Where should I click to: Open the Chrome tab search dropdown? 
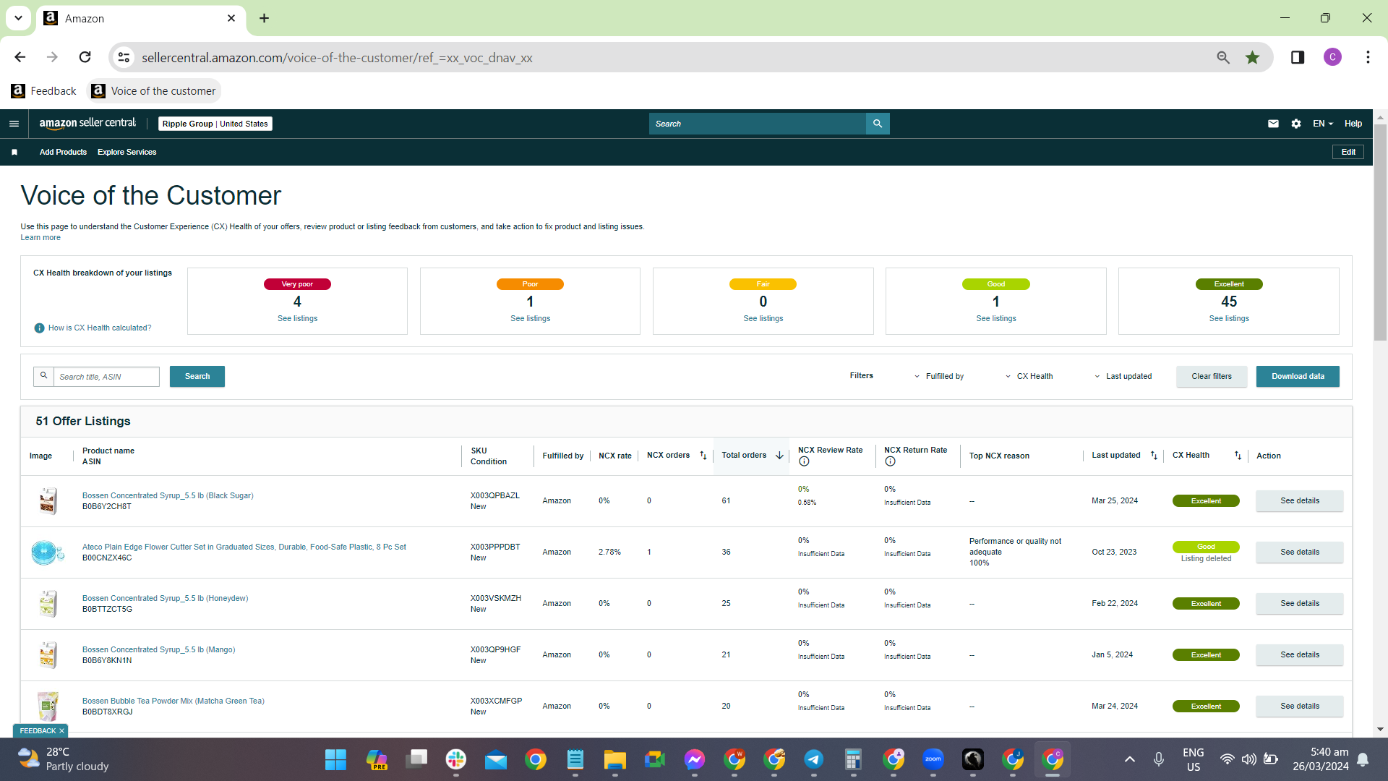click(18, 18)
